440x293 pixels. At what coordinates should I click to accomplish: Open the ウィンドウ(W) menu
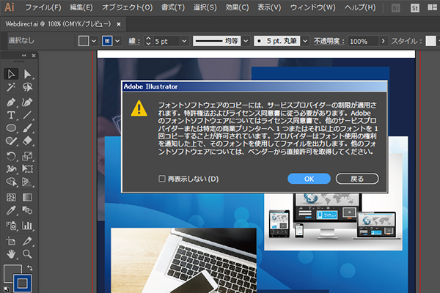pyautogui.click(x=312, y=7)
